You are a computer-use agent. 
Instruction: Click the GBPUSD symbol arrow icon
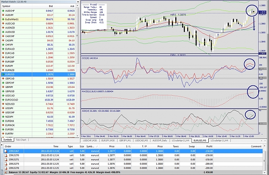[3, 91]
